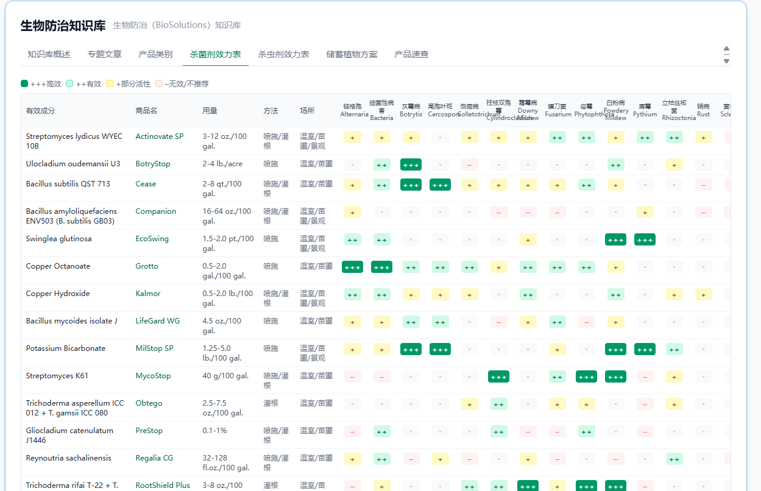Click the pink –无效/不推荐 legend swatch
The image size is (761, 491).
pyautogui.click(x=159, y=83)
